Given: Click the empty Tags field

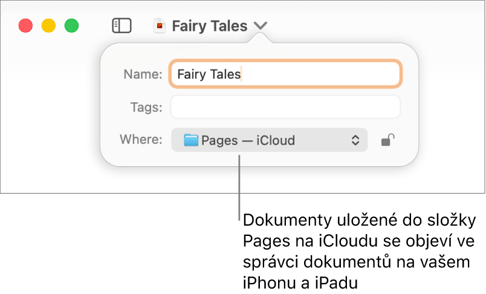Looking at the screenshot, I should [x=285, y=107].
